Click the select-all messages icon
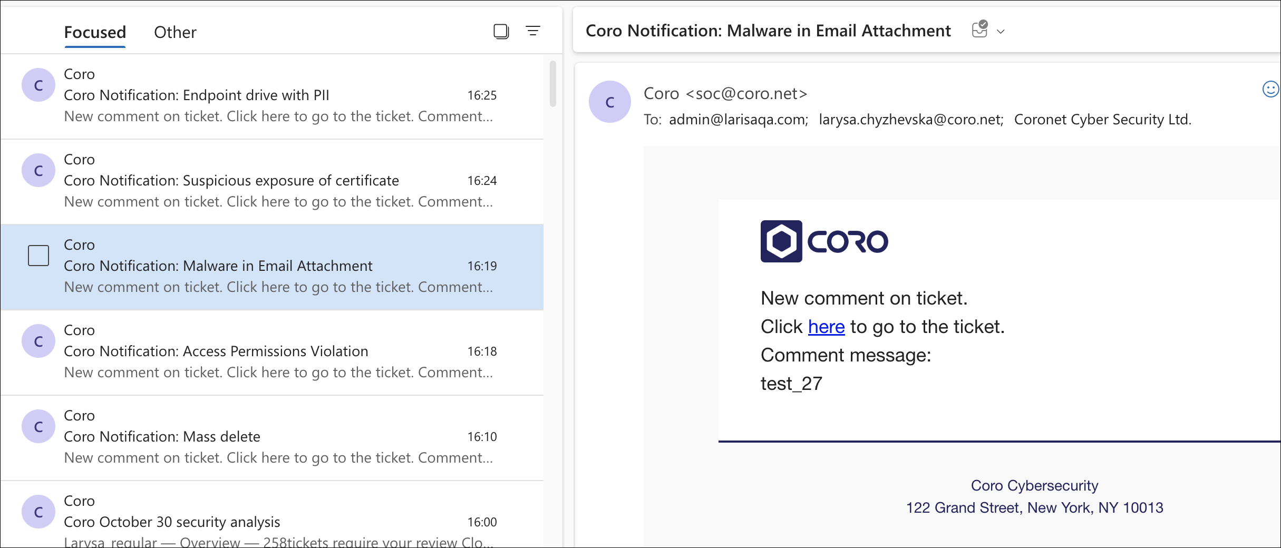Viewport: 1281px width, 548px height. point(501,32)
